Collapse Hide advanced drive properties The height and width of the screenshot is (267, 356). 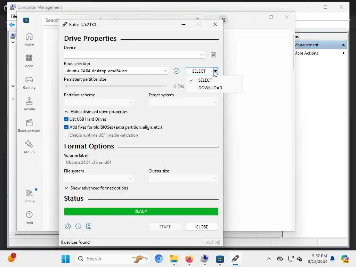[x=96, y=112]
